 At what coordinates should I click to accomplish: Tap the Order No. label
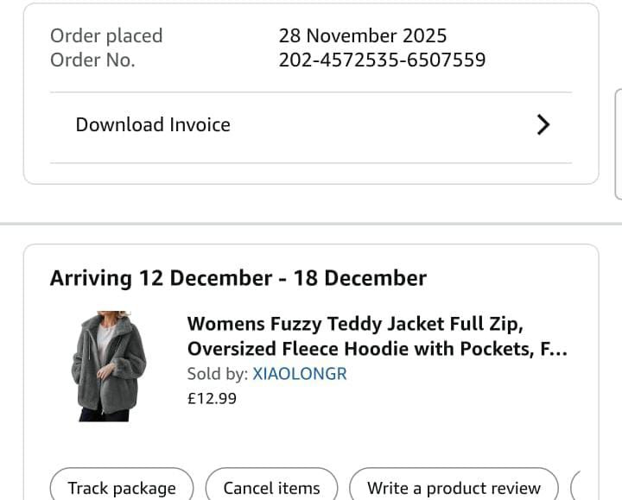click(92, 60)
